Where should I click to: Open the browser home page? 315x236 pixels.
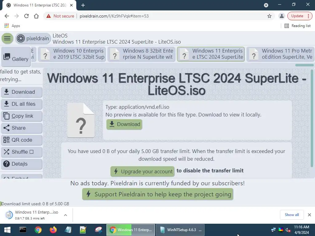(36, 16)
